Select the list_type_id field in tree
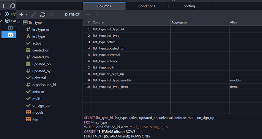 point(41,30)
